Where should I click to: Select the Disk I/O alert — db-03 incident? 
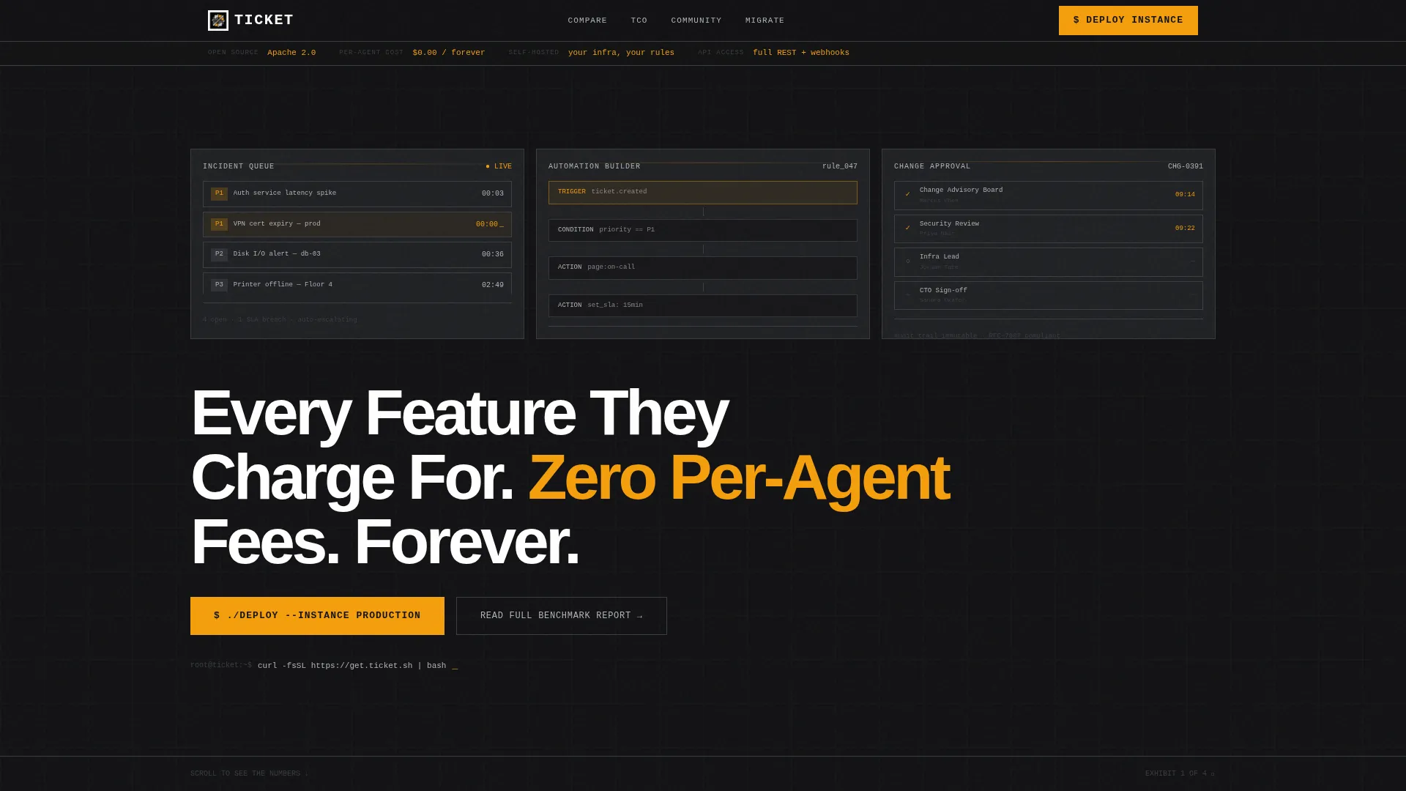357,255
